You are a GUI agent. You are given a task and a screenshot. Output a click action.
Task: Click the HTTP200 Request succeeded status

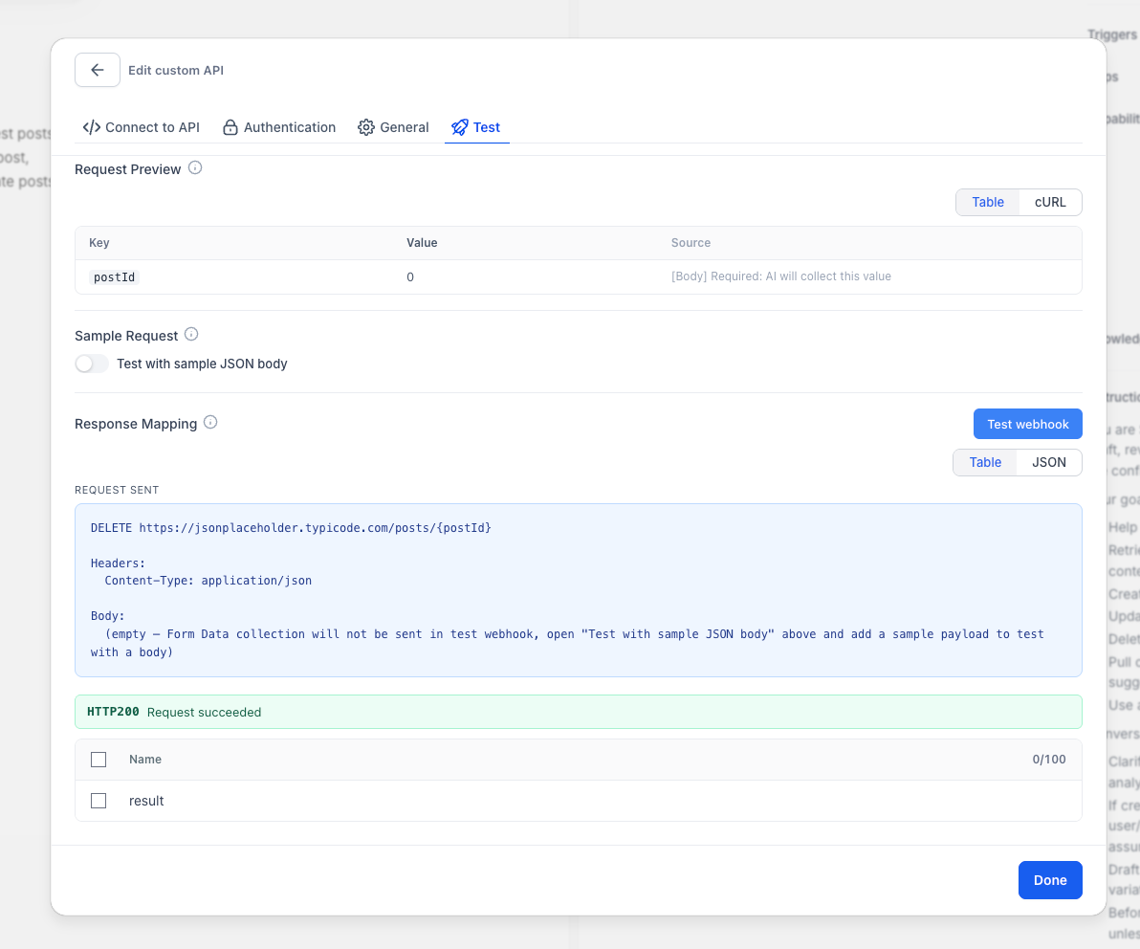coord(578,712)
